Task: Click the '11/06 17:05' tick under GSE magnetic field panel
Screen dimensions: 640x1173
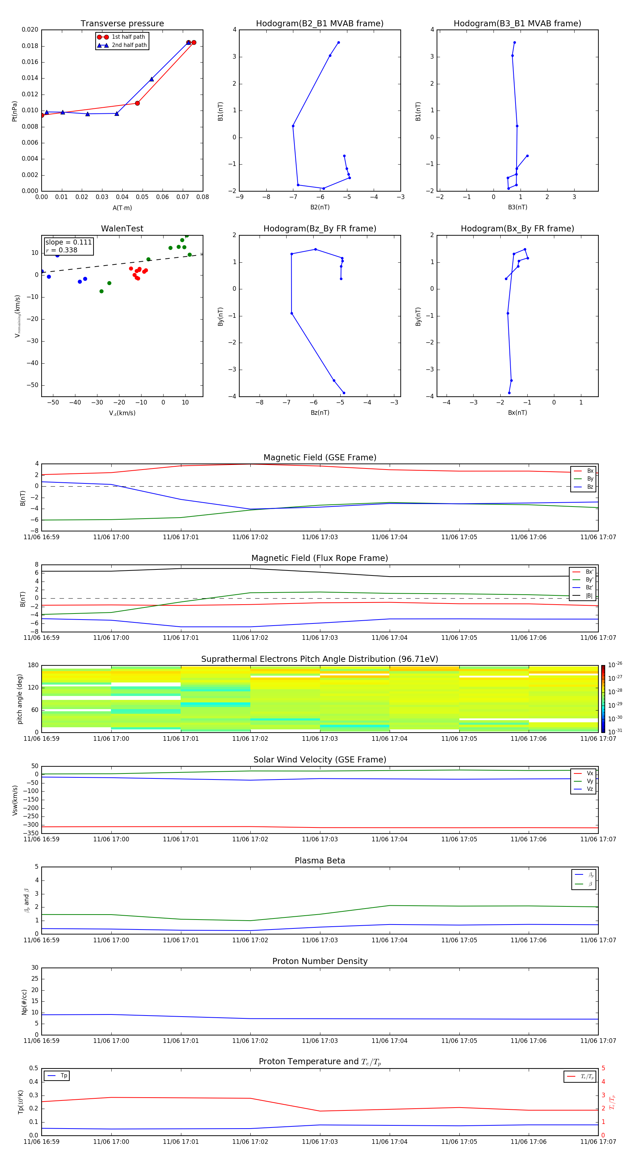Action: click(459, 537)
